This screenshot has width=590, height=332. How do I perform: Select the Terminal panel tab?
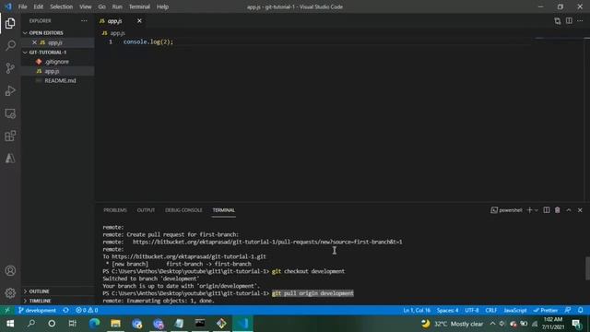tap(223, 210)
